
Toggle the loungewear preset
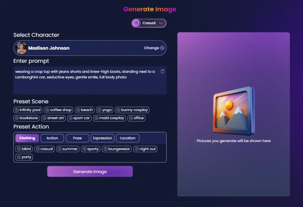pos(117,149)
